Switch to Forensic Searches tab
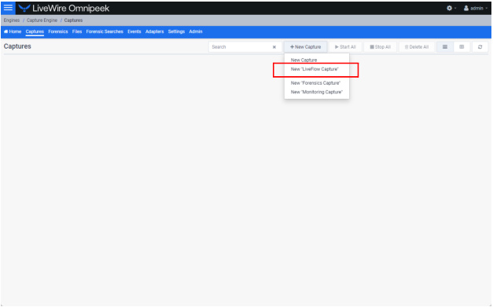493x307 pixels. [x=105, y=31]
